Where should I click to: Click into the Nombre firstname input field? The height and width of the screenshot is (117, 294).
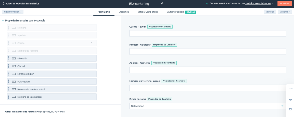tap(208, 52)
